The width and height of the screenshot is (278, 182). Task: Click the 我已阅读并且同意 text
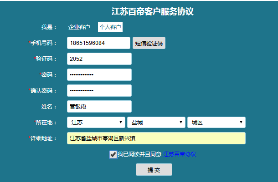(x=139, y=154)
